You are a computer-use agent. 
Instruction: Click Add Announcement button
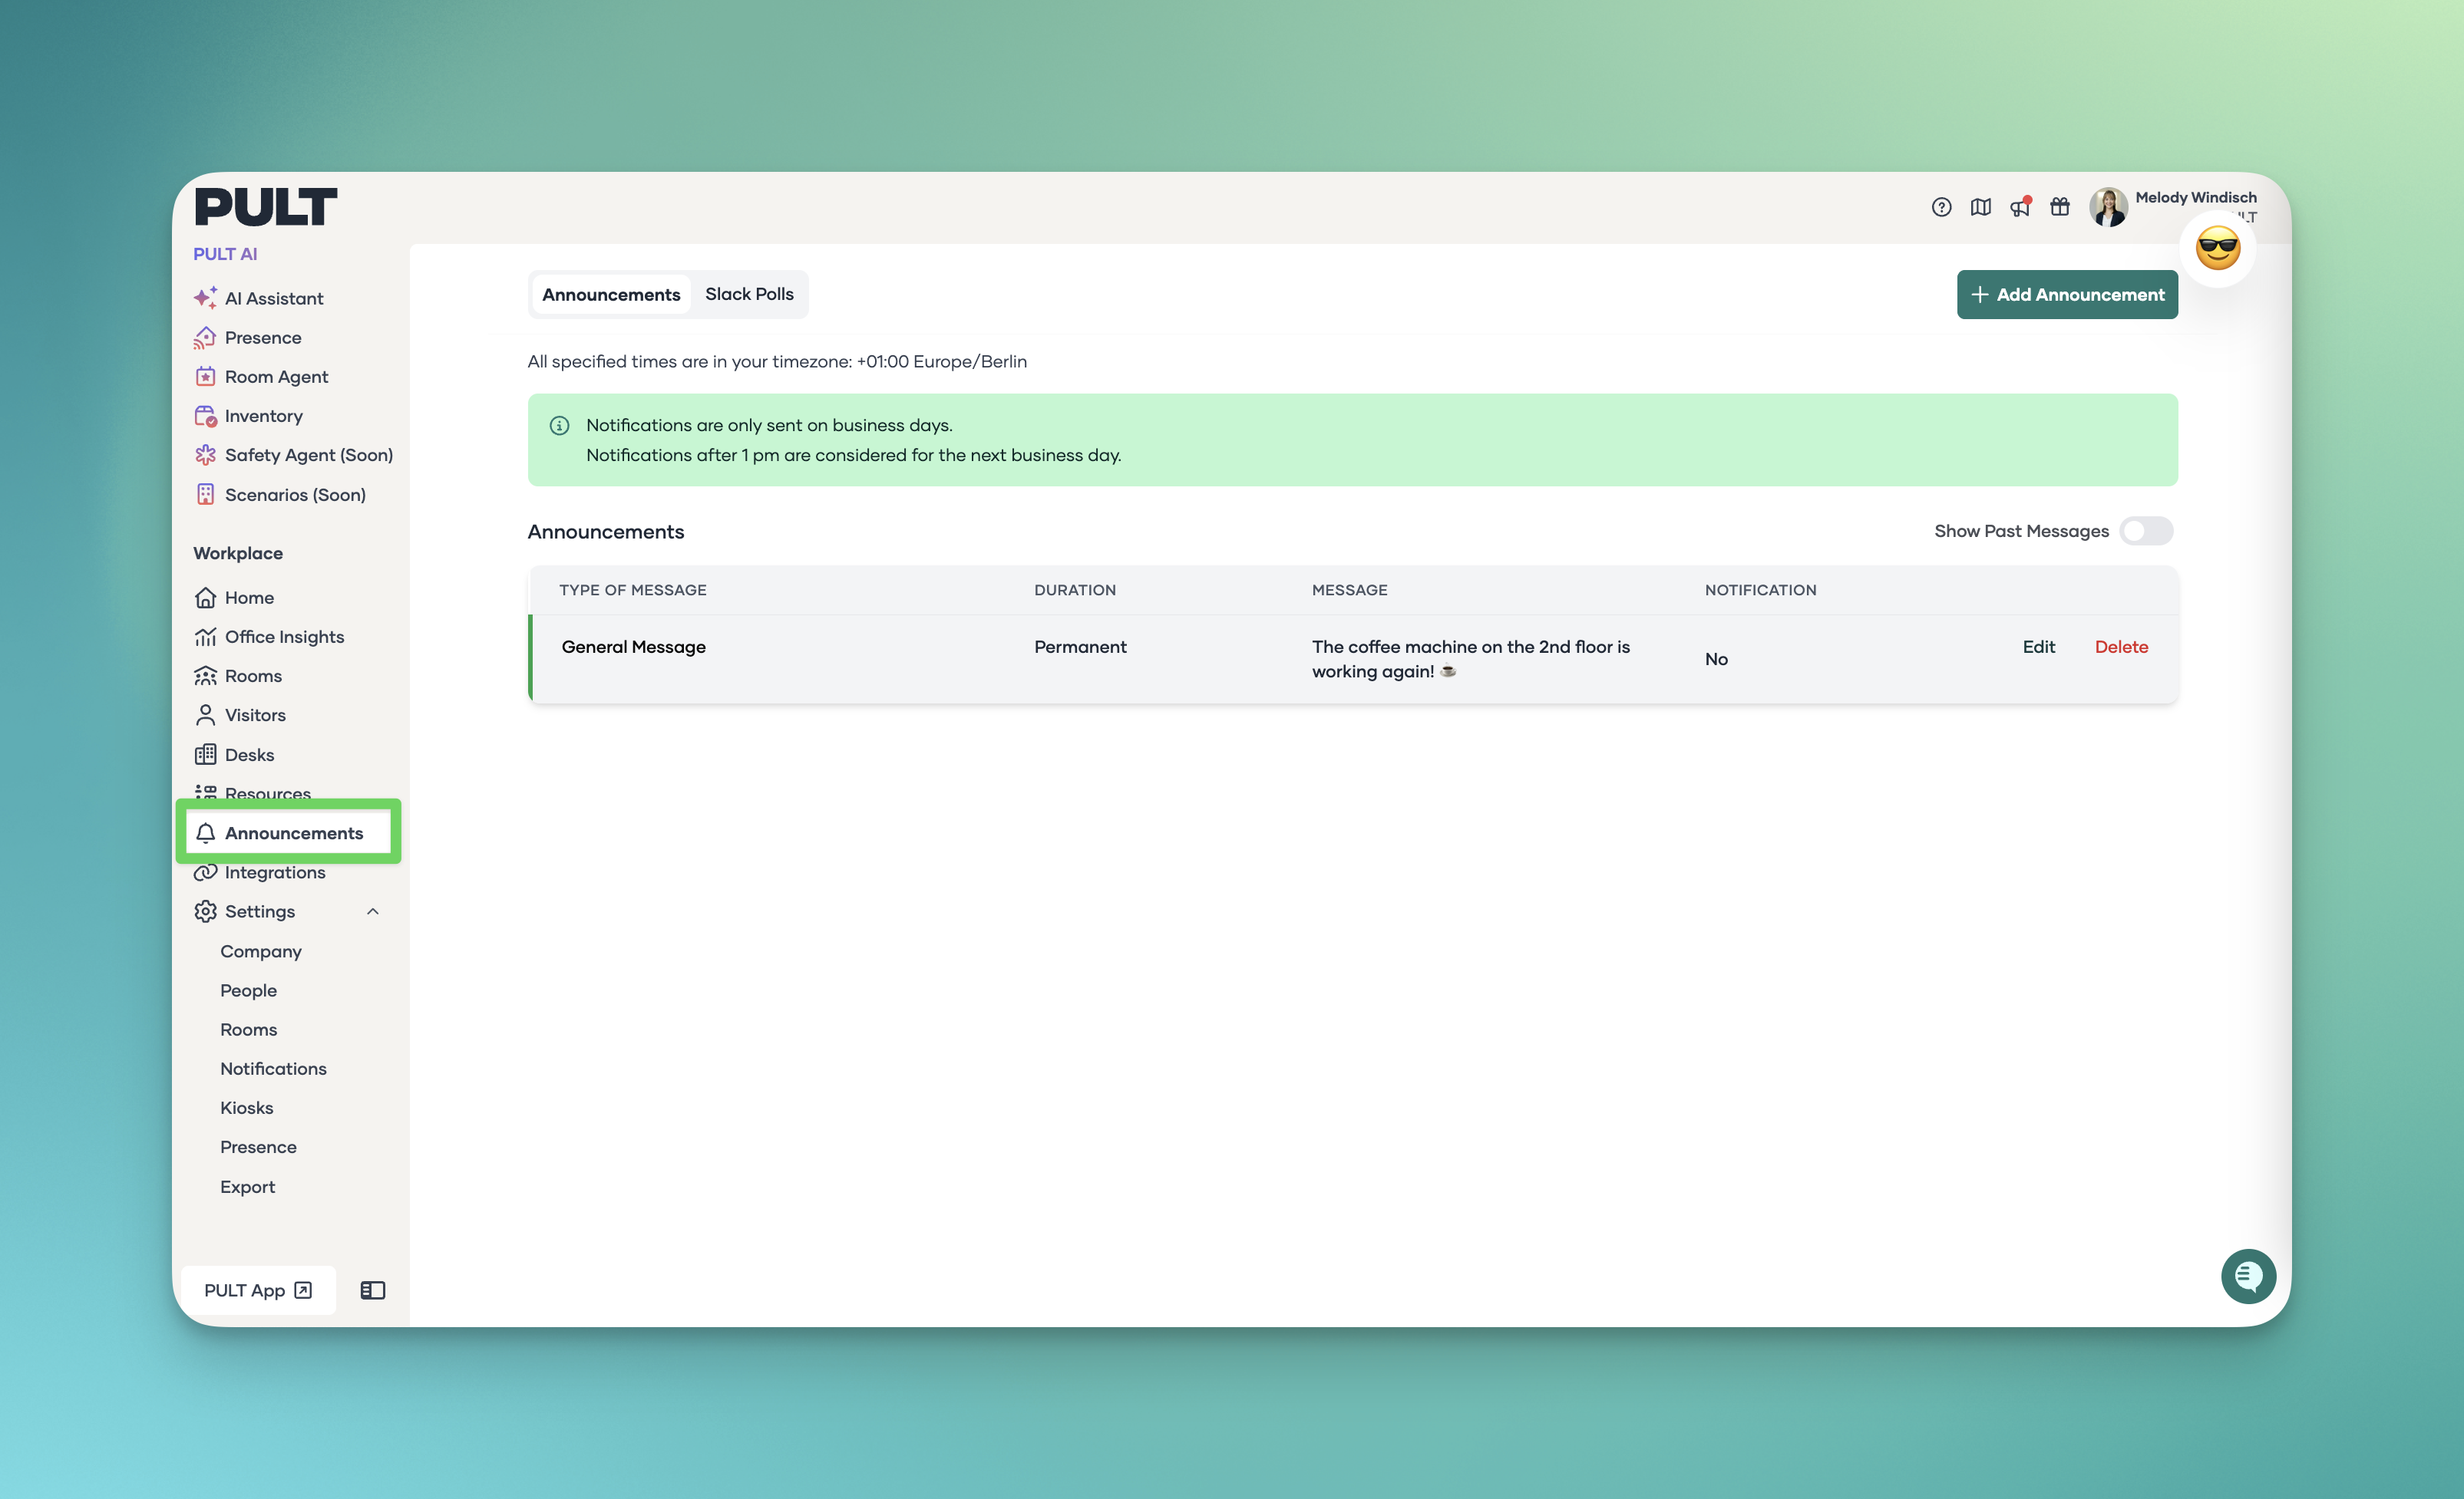(x=2067, y=295)
